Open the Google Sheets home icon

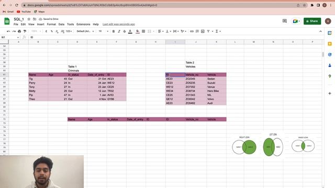pyautogui.click(x=7, y=21)
